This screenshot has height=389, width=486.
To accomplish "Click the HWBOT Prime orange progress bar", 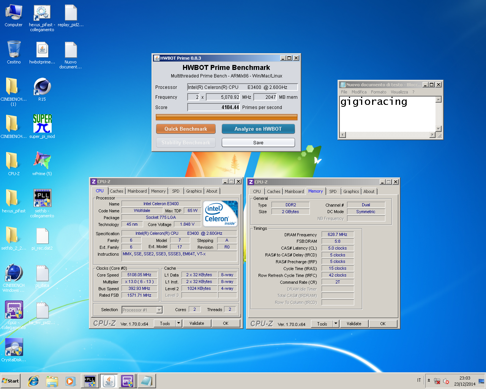I will [227, 117].
